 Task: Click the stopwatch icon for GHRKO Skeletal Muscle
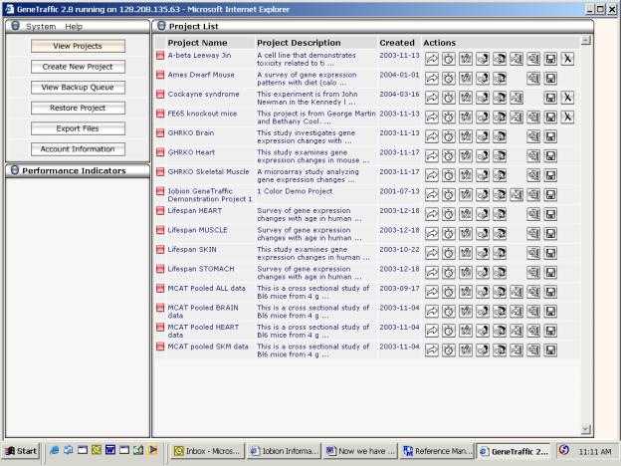point(449,175)
